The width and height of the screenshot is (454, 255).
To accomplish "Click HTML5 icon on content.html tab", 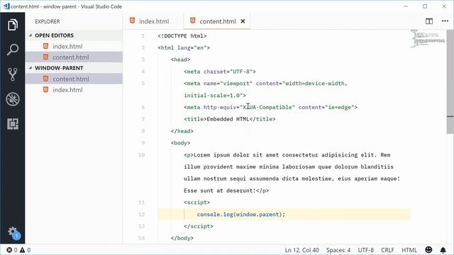I will click(192, 21).
